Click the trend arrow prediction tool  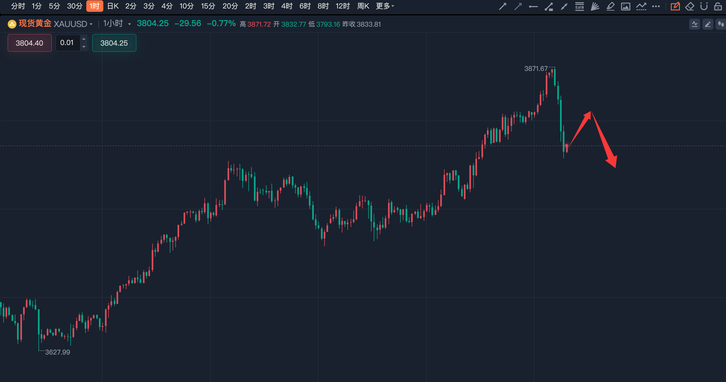pos(641,6)
